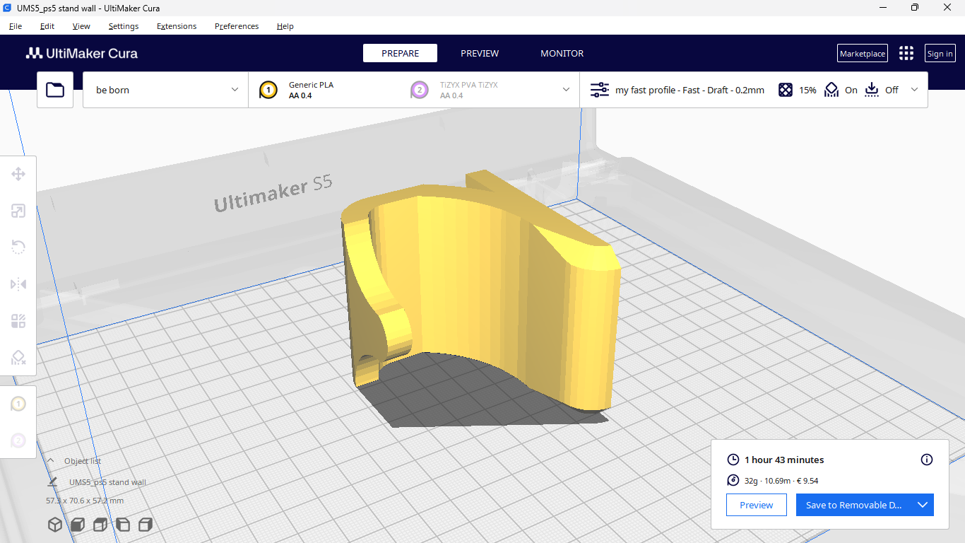965x543 pixels.
Task: Choose extruder 2 in left toolbar
Action: point(18,441)
